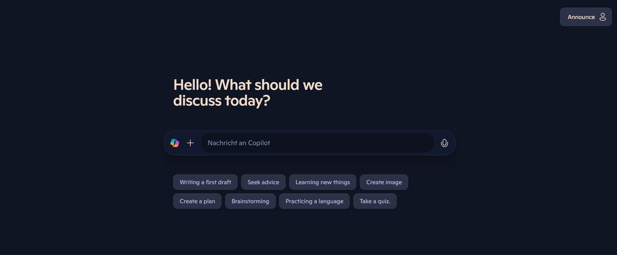Choose the 'Seek advice' suggestion chip
617x255 pixels.
tap(263, 182)
